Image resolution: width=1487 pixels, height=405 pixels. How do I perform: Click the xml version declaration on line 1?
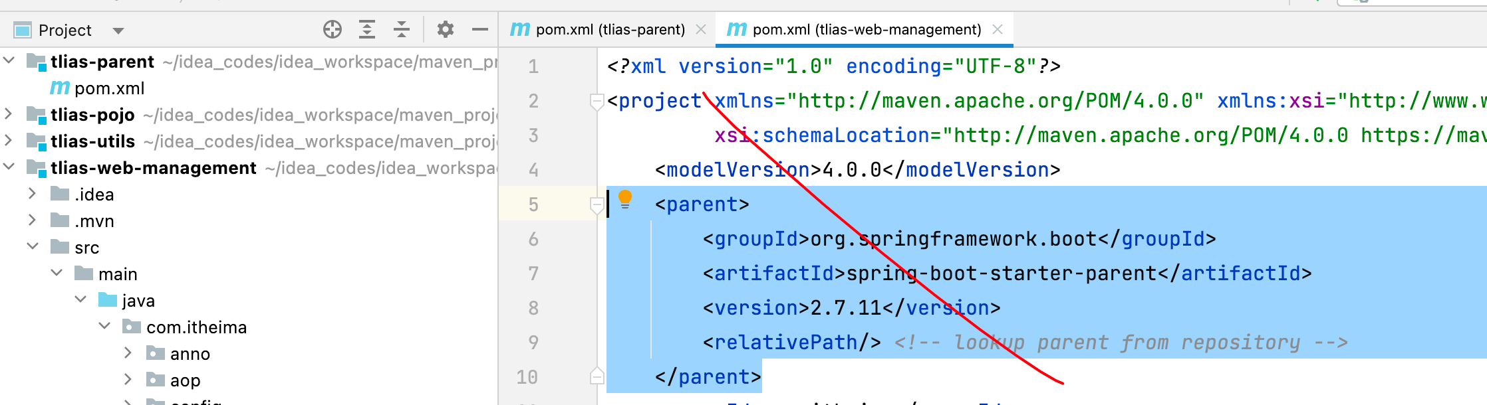click(x=834, y=66)
